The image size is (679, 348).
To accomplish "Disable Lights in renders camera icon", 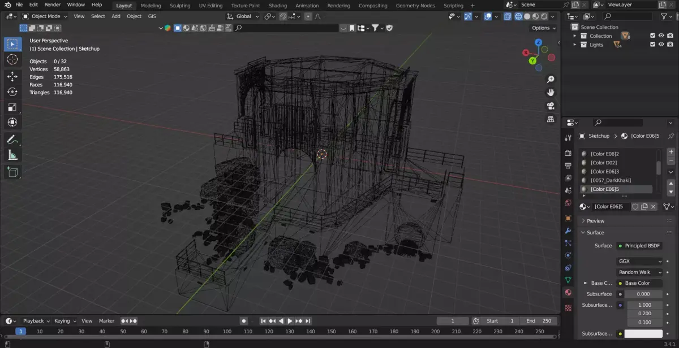I will 671,45.
